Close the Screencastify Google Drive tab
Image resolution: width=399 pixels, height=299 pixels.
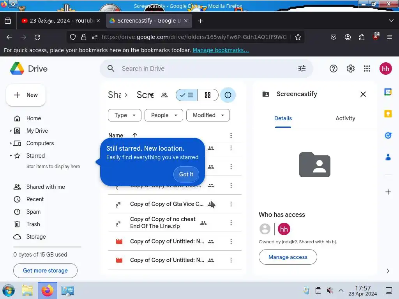pyautogui.click(x=186, y=21)
